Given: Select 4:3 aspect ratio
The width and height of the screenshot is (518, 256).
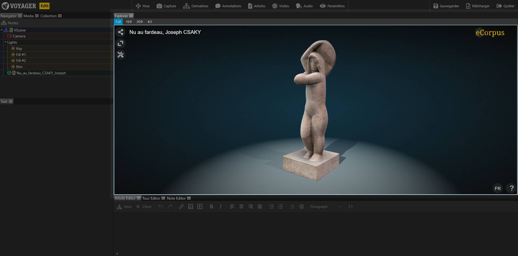Looking at the screenshot, I should point(149,22).
